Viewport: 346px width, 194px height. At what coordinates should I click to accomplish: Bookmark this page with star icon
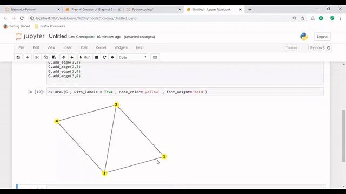[303, 18]
